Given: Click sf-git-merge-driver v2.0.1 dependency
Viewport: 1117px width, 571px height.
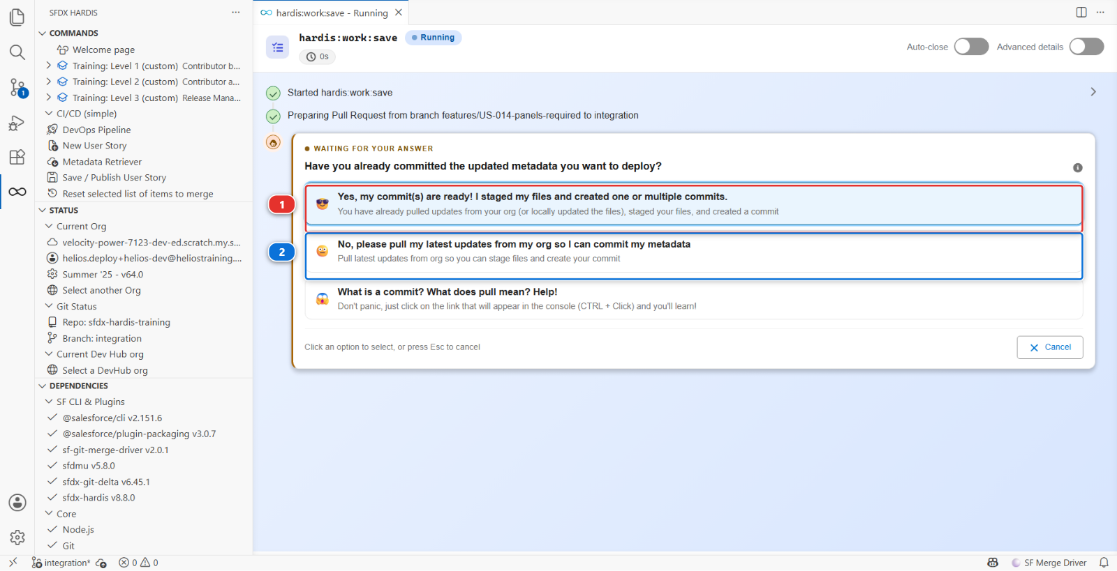Looking at the screenshot, I should click(115, 450).
